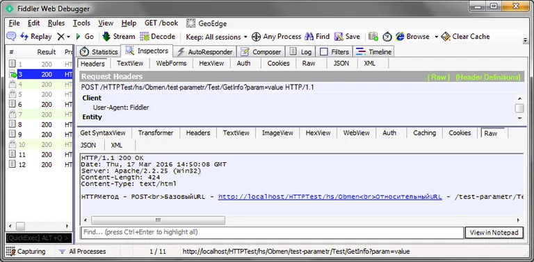Toggle Capturing in status bar
Image resolution: width=534 pixels, height=262 pixels.
coord(26,252)
